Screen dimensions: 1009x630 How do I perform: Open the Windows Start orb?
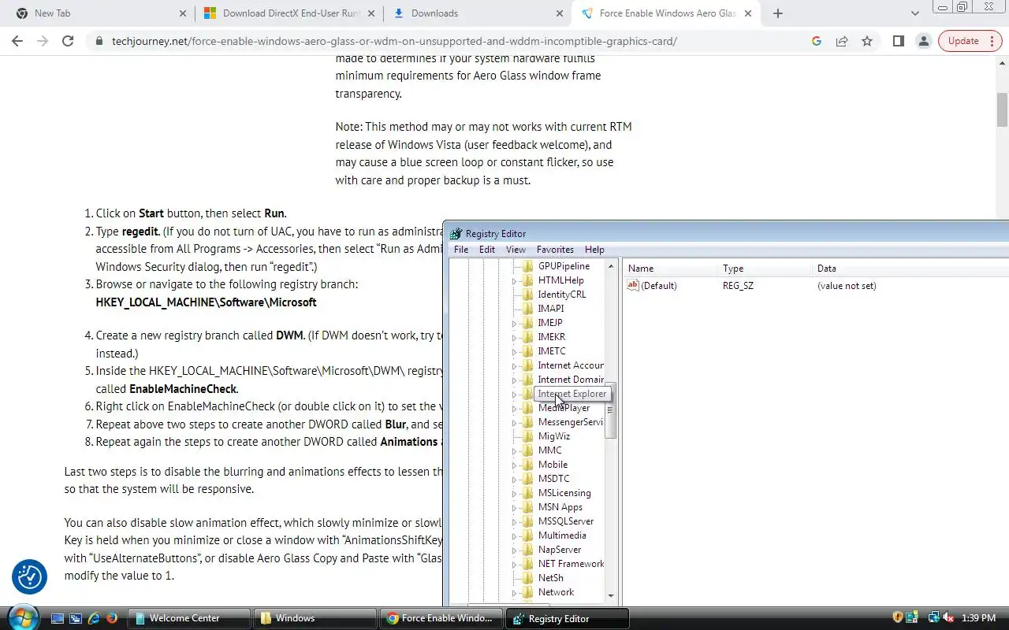[21, 617]
